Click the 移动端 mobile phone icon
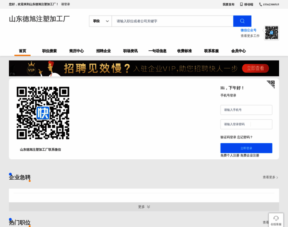The height and width of the screenshot is (227, 288). pyautogui.click(x=241, y=5)
